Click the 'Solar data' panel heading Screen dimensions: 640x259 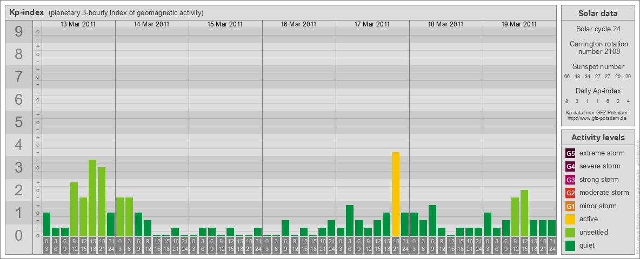pos(597,13)
